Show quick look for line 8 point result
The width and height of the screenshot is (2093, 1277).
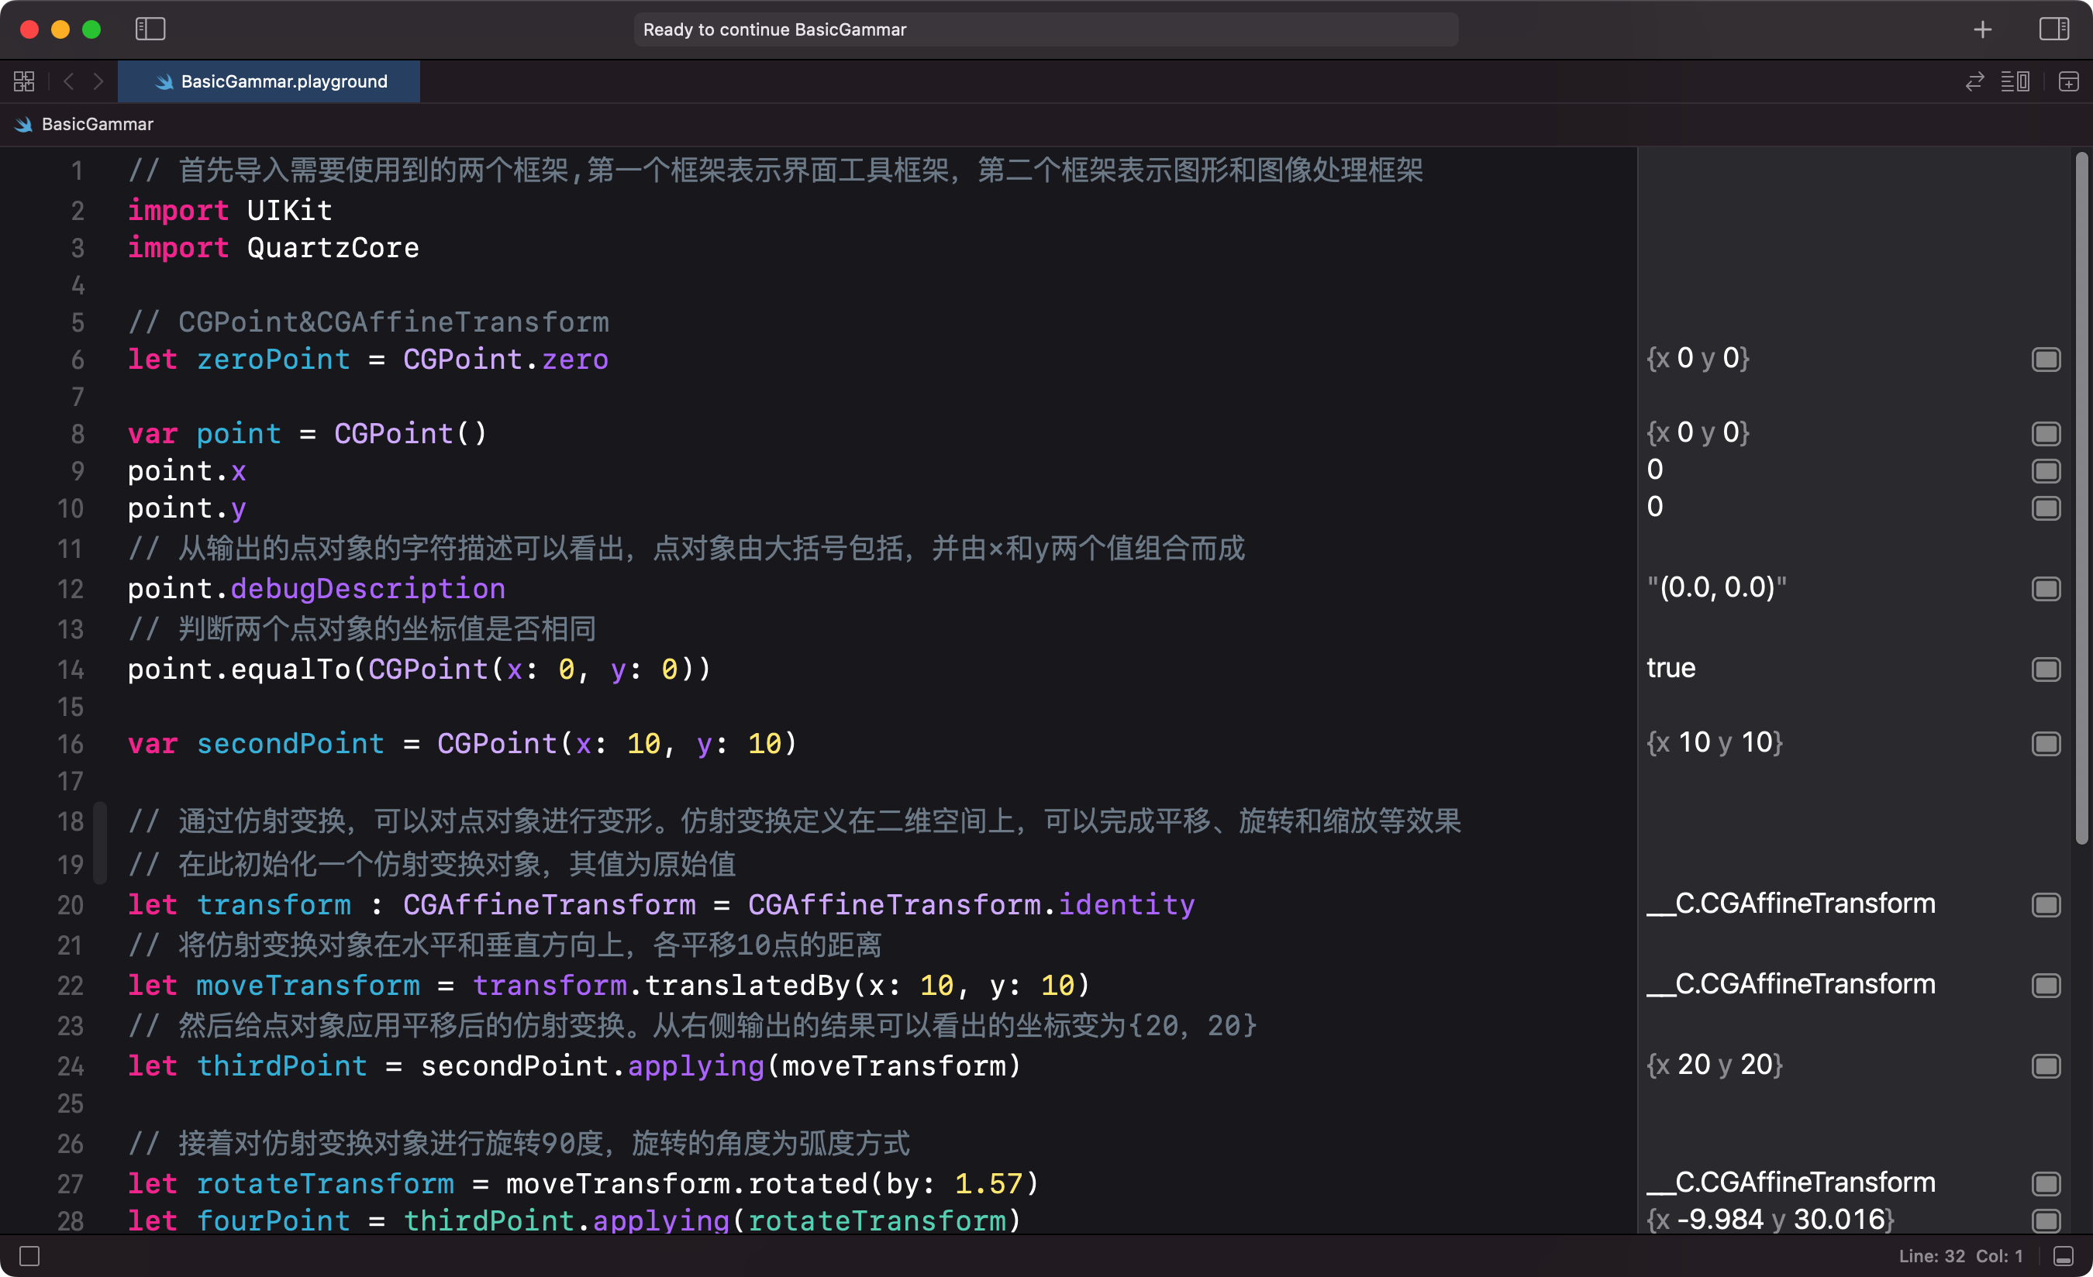pyautogui.click(x=2046, y=434)
